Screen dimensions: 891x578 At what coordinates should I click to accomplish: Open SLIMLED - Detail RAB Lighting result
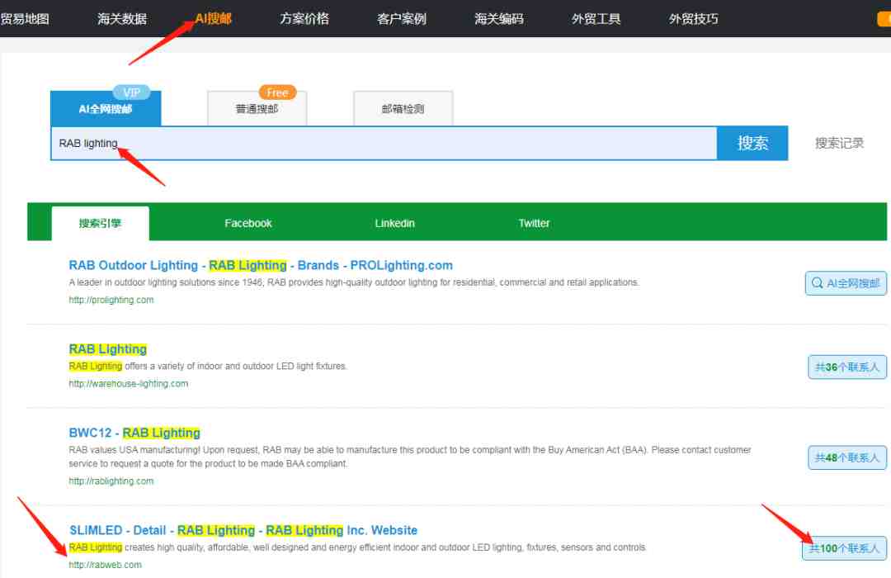point(243,530)
